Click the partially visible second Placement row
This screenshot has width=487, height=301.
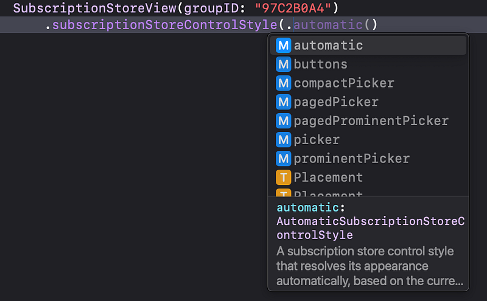pos(368,192)
